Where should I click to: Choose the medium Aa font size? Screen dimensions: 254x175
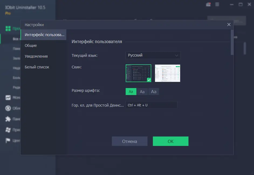point(142,92)
